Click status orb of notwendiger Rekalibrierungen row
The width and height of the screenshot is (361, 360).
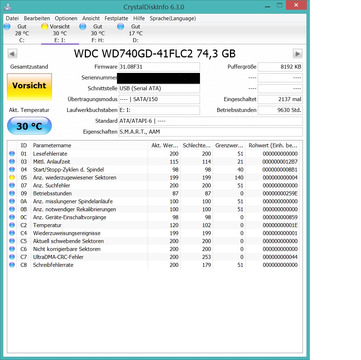click(12, 209)
